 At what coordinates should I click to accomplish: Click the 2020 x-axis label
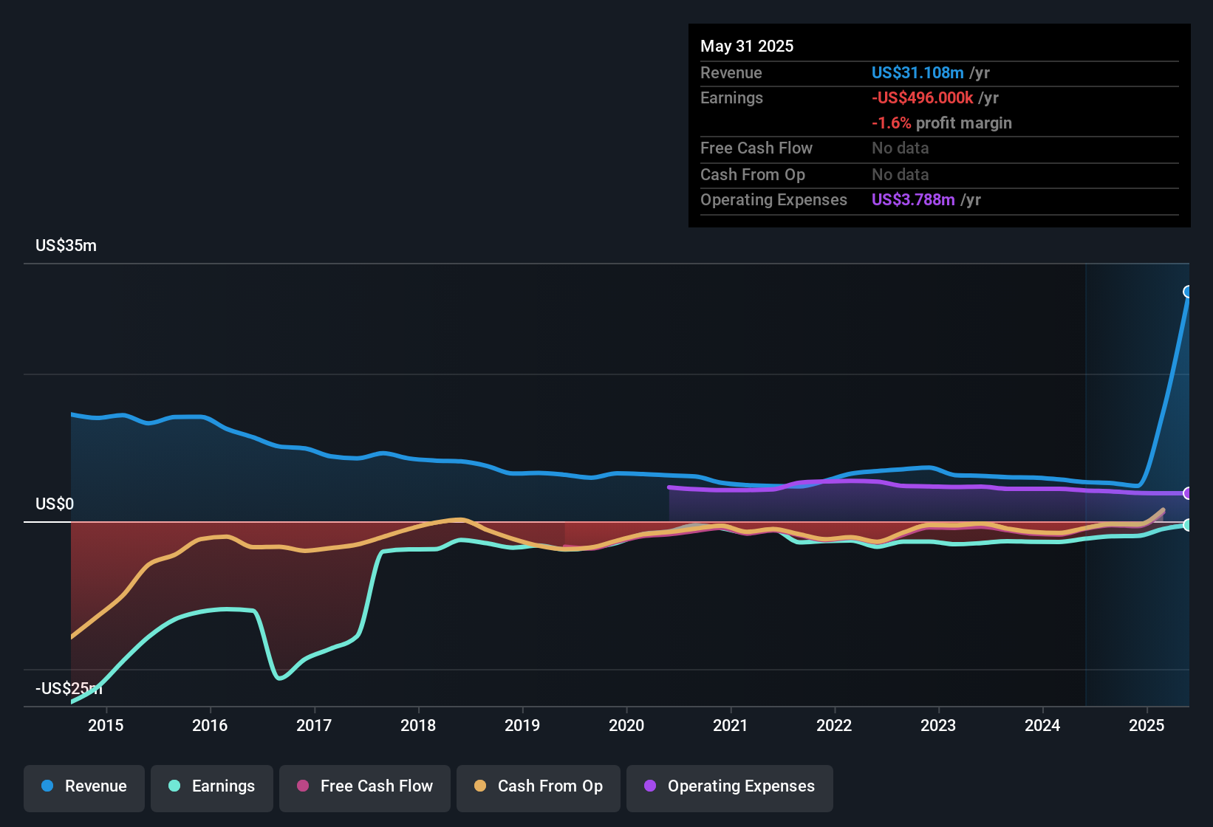click(x=626, y=725)
